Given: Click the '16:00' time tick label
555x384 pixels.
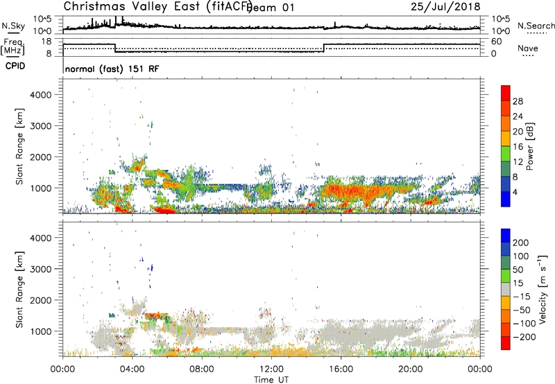Looking at the screenshot, I should [x=341, y=369].
